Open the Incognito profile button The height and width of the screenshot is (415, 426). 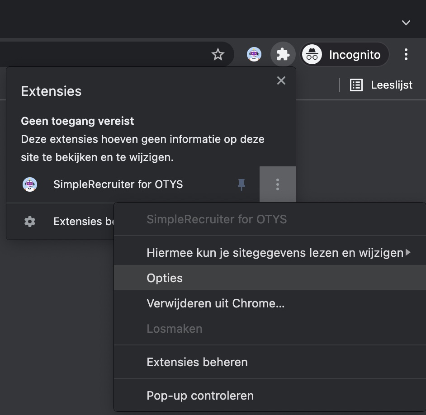[345, 54]
